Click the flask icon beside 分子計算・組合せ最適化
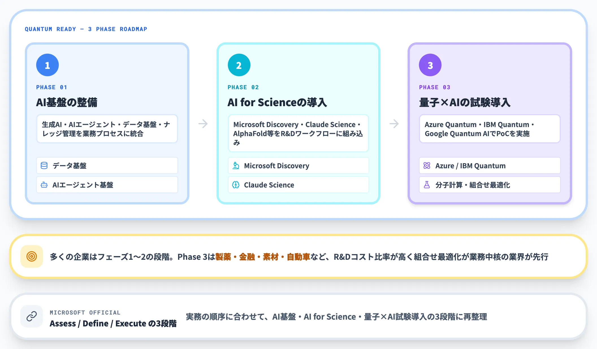 click(x=427, y=185)
